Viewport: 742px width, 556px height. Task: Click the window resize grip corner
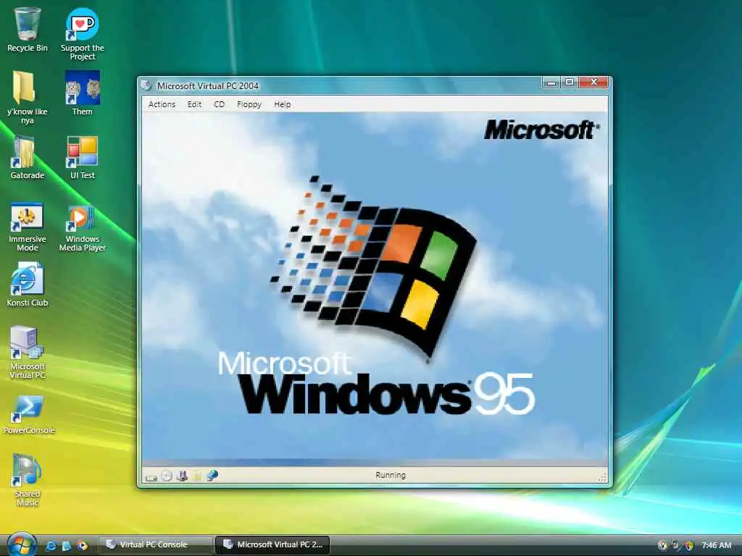tap(602, 478)
